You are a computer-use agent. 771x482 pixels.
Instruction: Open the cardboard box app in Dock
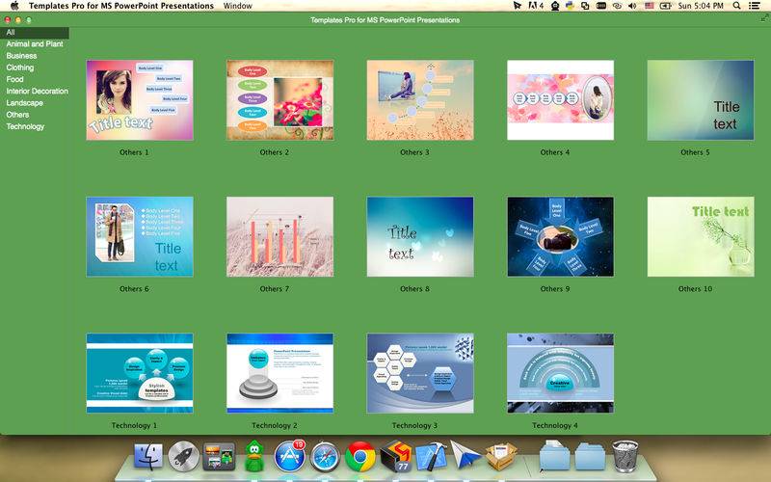click(x=501, y=456)
